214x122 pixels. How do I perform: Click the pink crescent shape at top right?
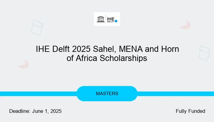tap(185, 25)
